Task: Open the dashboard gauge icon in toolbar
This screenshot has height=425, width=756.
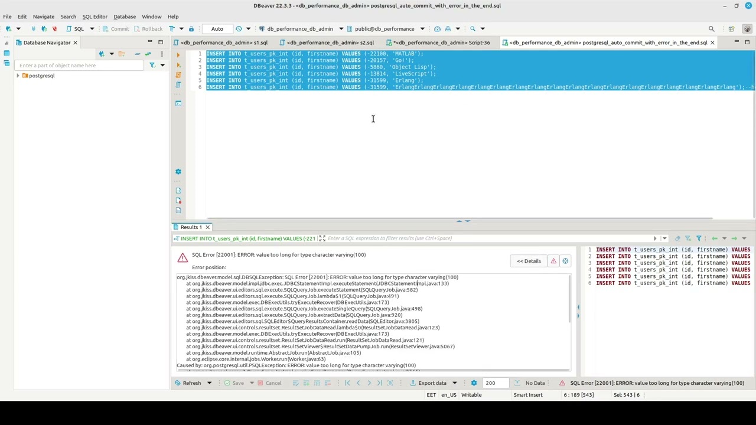Action: coord(437,28)
